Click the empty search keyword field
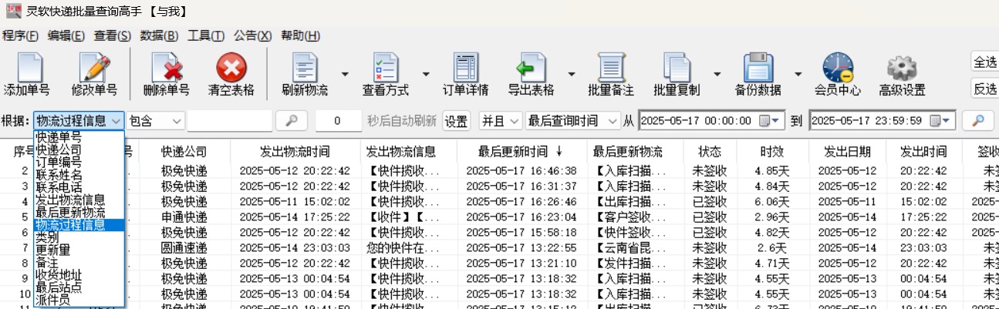Screen dimensions: 999x309 pyautogui.click(x=230, y=121)
